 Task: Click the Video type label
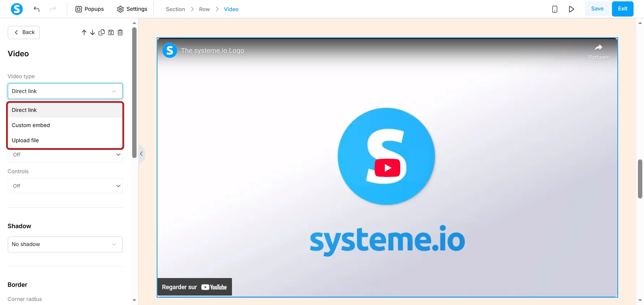21,77
